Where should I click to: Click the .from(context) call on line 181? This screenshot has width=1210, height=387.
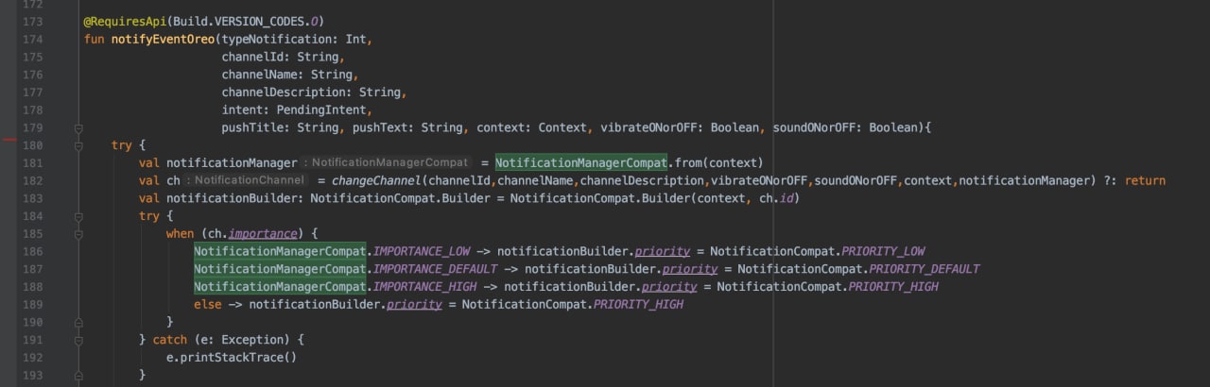pos(717,163)
